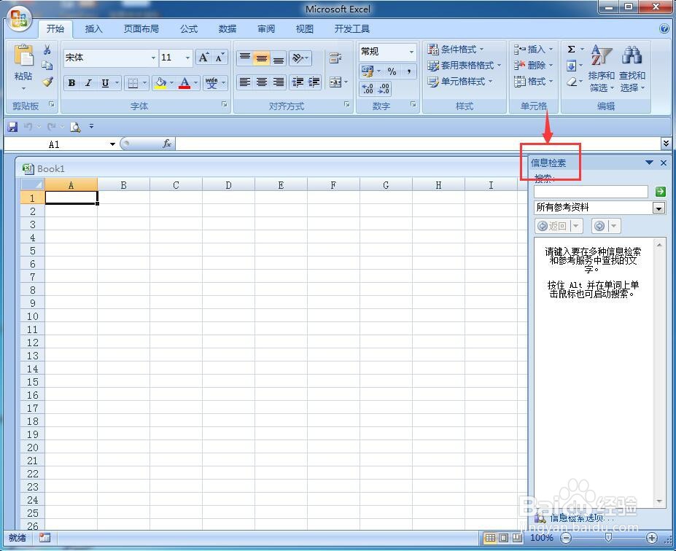
Task: Open 开发工具 developer tab
Action: pos(351,29)
